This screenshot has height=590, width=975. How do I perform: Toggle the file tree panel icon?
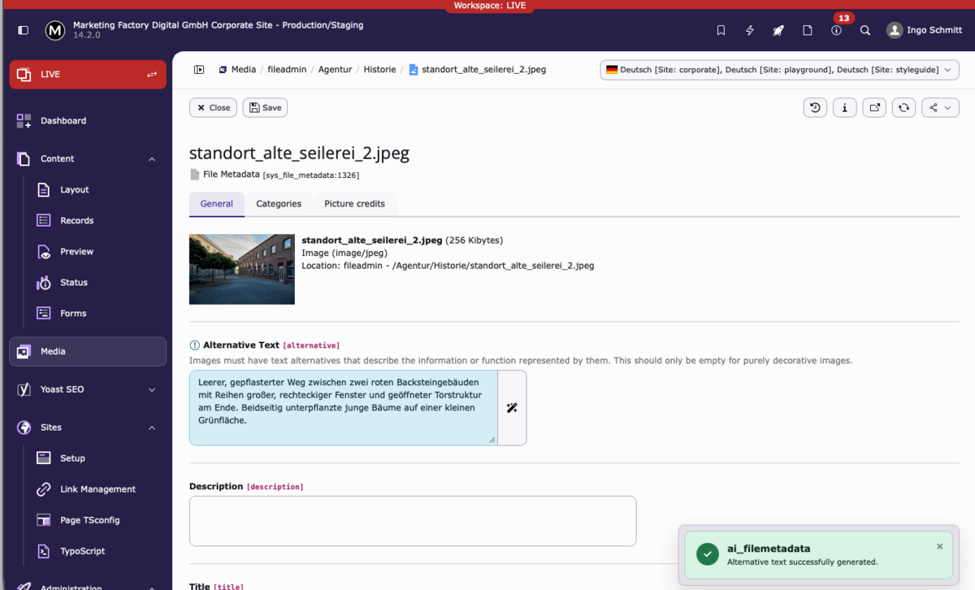click(x=199, y=70)
